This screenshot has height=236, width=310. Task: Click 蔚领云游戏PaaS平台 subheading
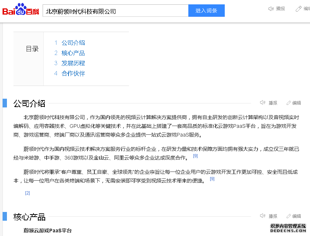coord(47,231)
